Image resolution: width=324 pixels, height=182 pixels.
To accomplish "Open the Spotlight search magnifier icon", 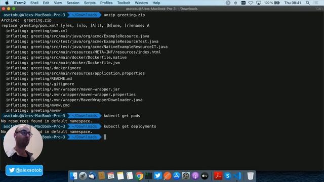I will click(308, 3).
